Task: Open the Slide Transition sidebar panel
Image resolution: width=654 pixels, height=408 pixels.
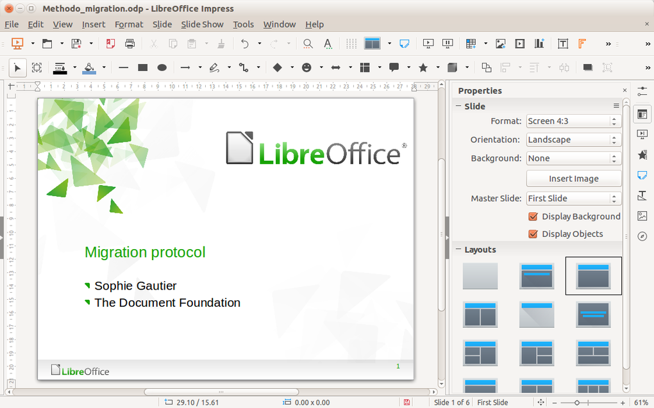Action: pos(642,134)
